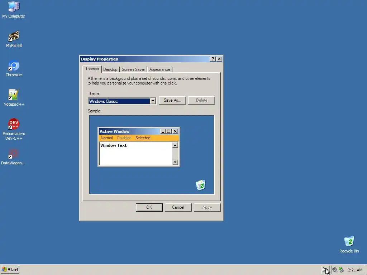Click the sample window's close X
The height and width of the screenshot is (275, 367).
[x=175, y=131]
